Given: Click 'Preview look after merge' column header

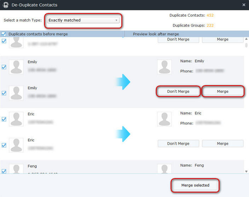Looking at the screenshot, I should click(x=156, y=34).
